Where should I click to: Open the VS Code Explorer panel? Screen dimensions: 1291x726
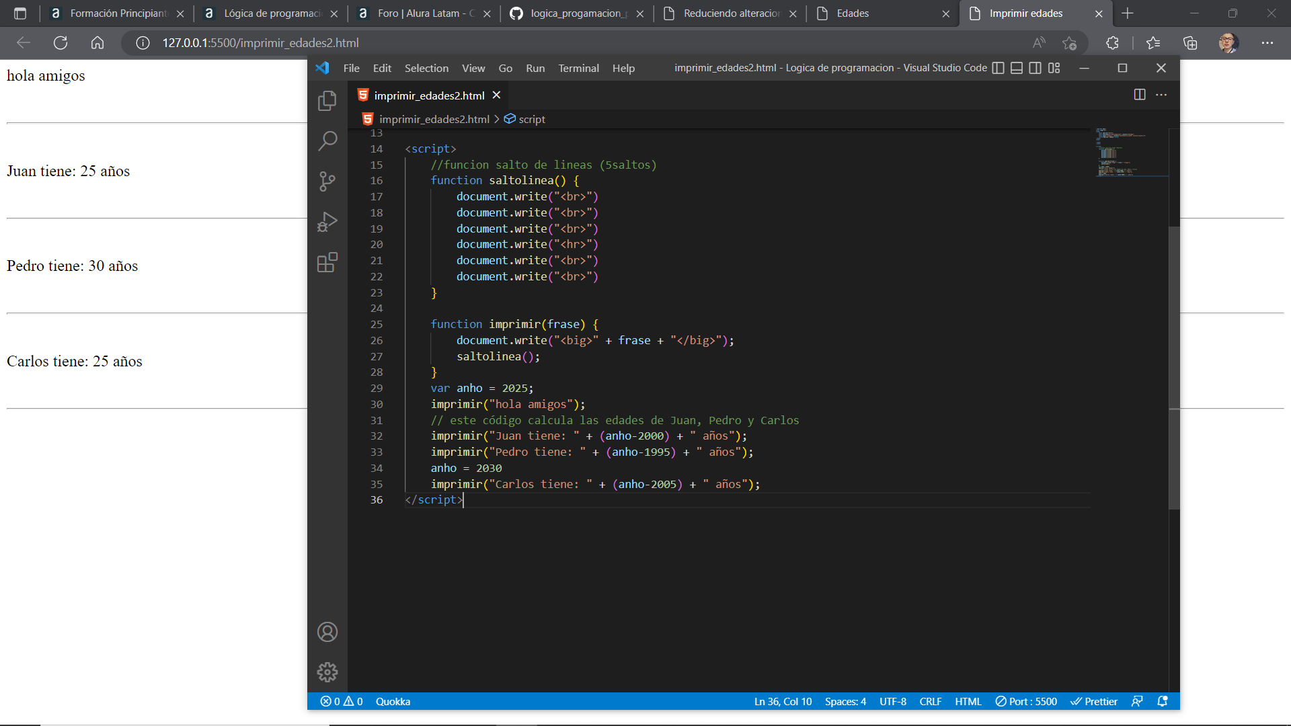[x=327, y=101]
